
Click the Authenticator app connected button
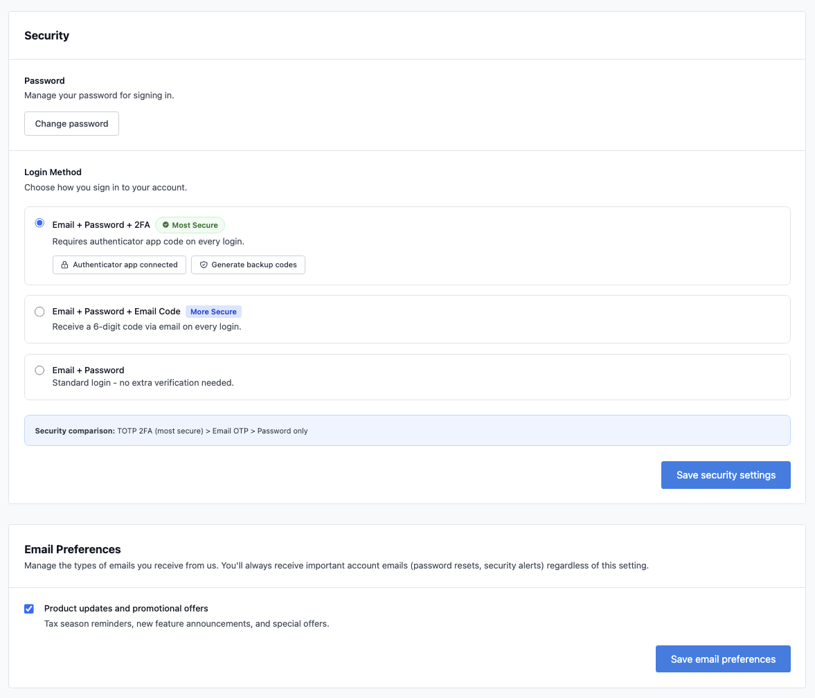(x=119, y=265)
